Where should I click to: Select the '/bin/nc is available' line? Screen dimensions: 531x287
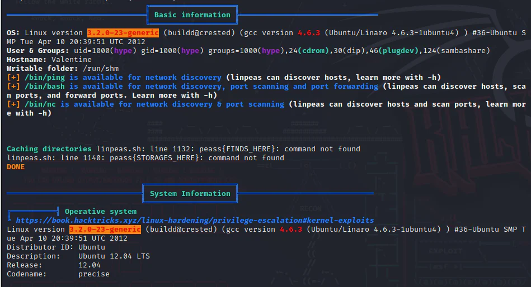(266, 108)
